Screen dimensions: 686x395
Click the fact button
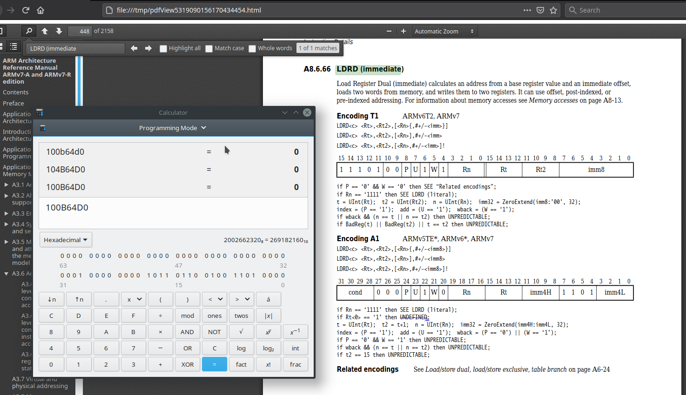click(242, 364)
